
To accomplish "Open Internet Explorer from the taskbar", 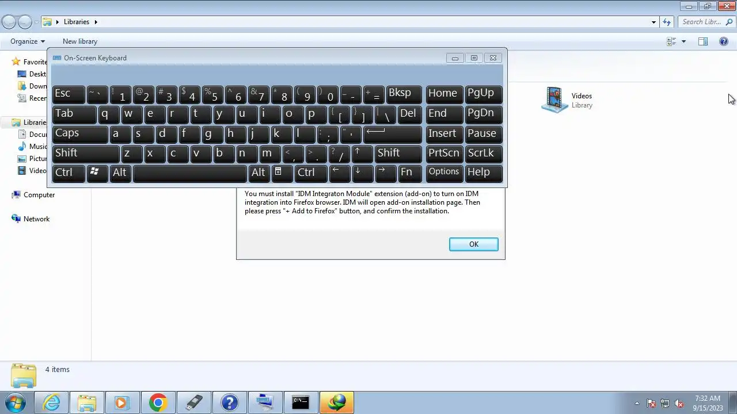I will 51,402.
